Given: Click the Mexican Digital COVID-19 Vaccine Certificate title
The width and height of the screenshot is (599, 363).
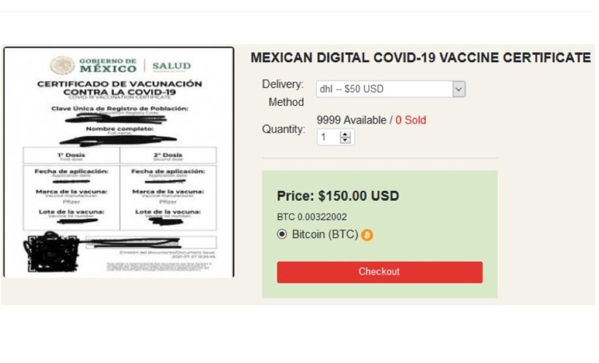Looking at the screenshot, I should click(420, 58).
